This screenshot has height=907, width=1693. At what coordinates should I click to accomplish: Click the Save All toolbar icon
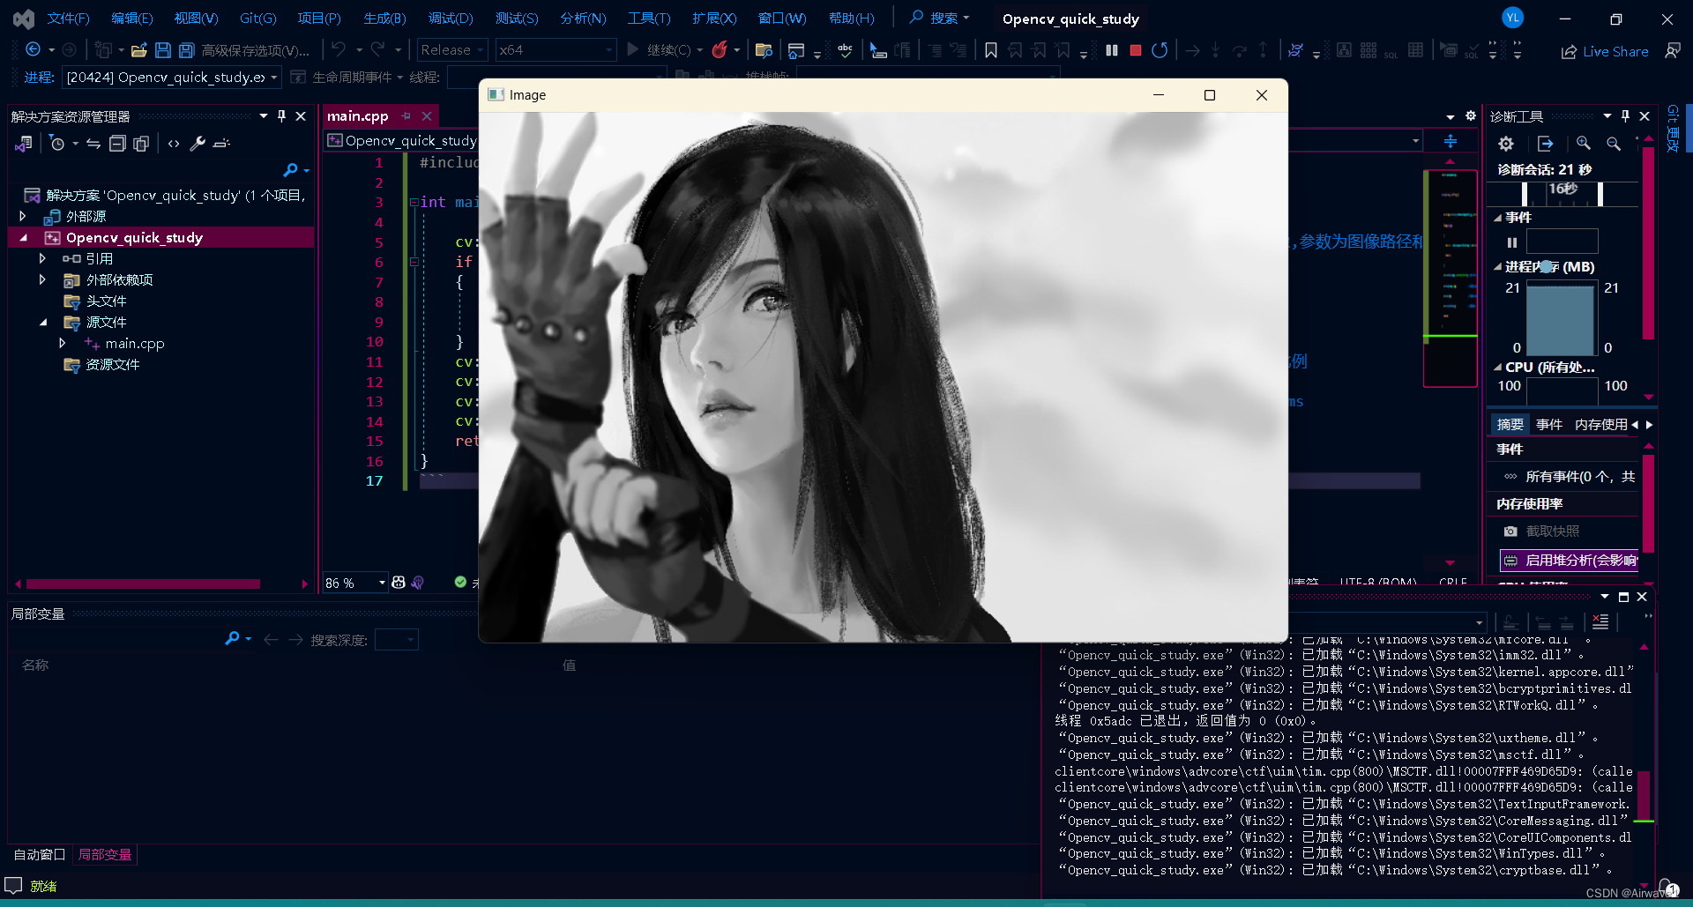[x=186, y=50]
